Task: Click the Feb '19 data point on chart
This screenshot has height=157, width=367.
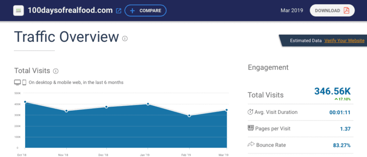Action: click(189, 116)
